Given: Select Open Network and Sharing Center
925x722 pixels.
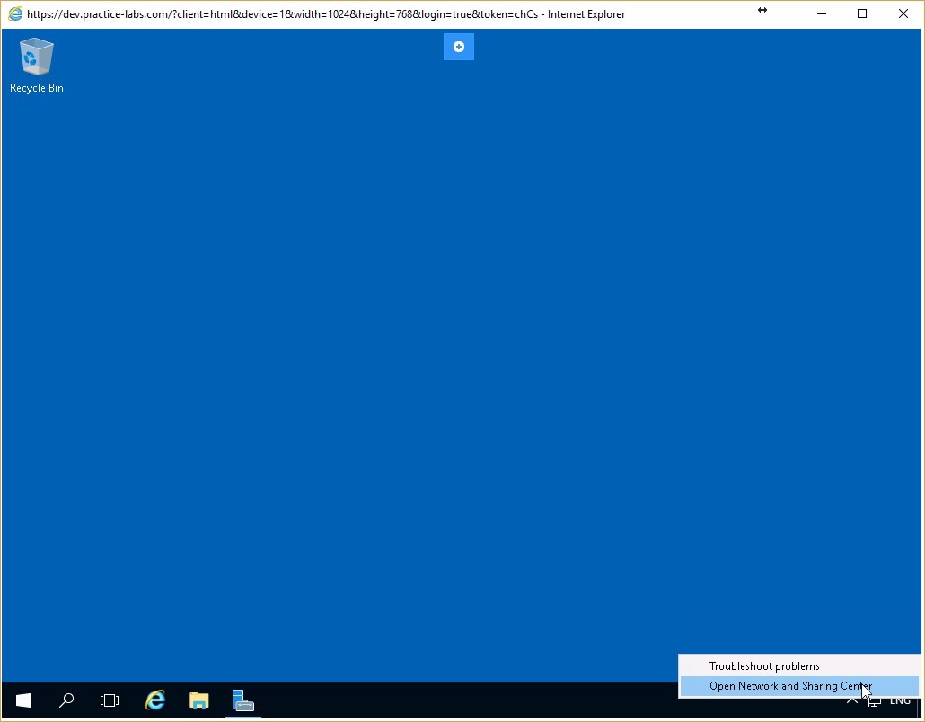Looking at the screenshot, I should [x=790, y=685].
